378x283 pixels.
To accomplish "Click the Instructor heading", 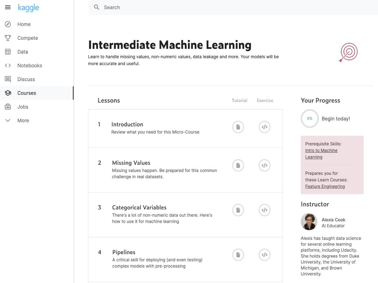I will 315,204.
